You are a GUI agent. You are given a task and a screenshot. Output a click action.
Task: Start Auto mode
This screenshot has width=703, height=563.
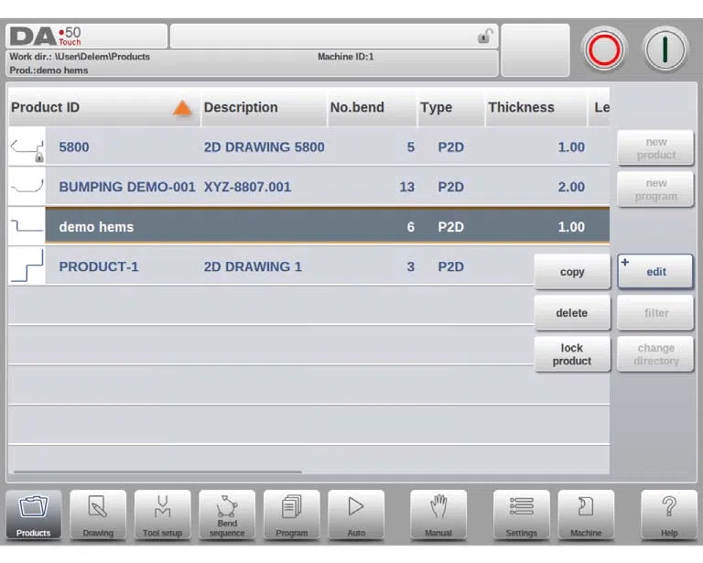click(x=356, y=514)
